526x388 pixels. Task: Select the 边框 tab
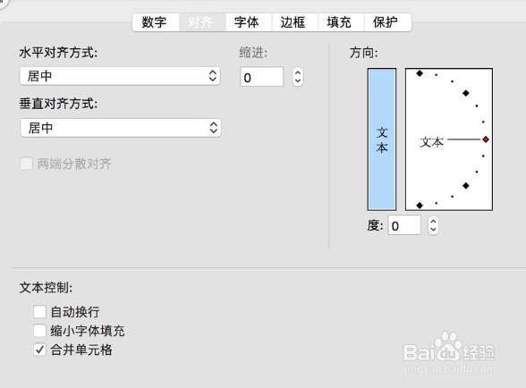click(294, 22)
